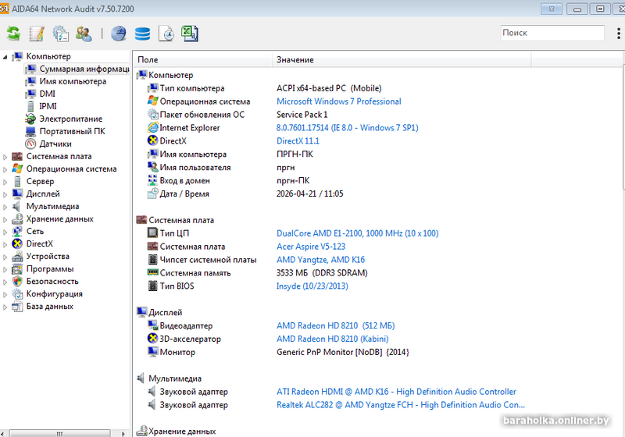Expand the Сервер tree node
This screenshot has width=625, height=437.
(5, 182)
